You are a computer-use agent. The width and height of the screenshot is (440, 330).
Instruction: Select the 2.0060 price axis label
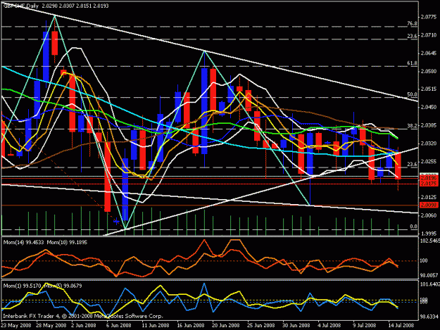pos(429,215)
